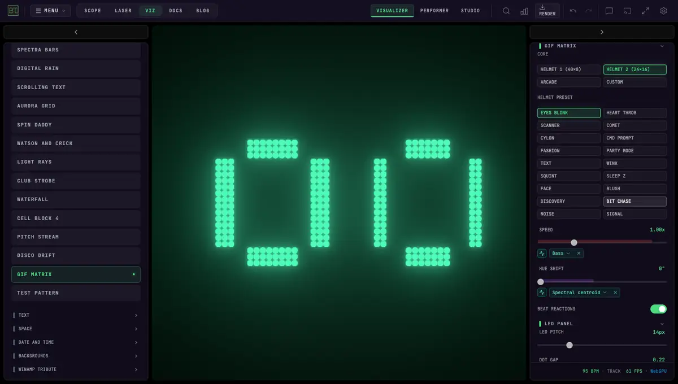Choose the Noise helmet preset
The width and height of the screenshot is (678, 384).
[569, 214]
